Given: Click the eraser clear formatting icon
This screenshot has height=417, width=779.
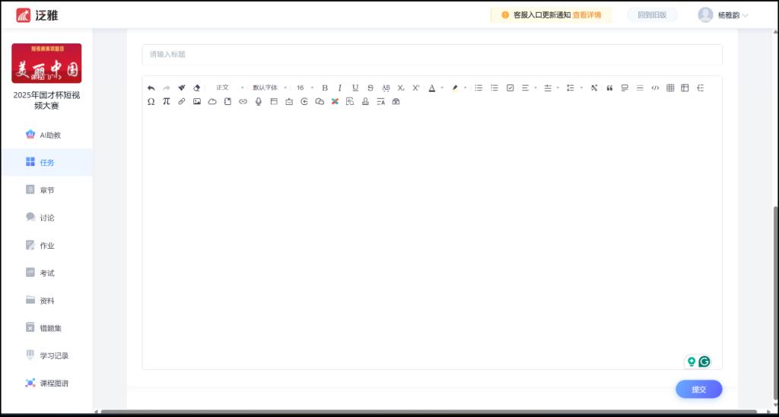Looking at the screenshot, I should point(196,88).
